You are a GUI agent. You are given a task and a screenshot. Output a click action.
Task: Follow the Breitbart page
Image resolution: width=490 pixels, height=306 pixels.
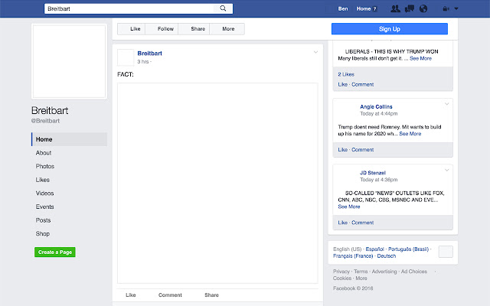point(165,29)
